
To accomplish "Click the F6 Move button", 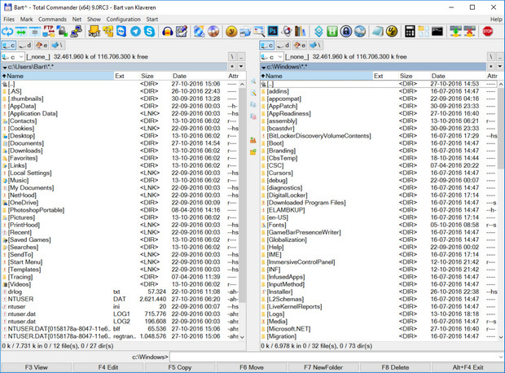I will click(x=252, y=367).
